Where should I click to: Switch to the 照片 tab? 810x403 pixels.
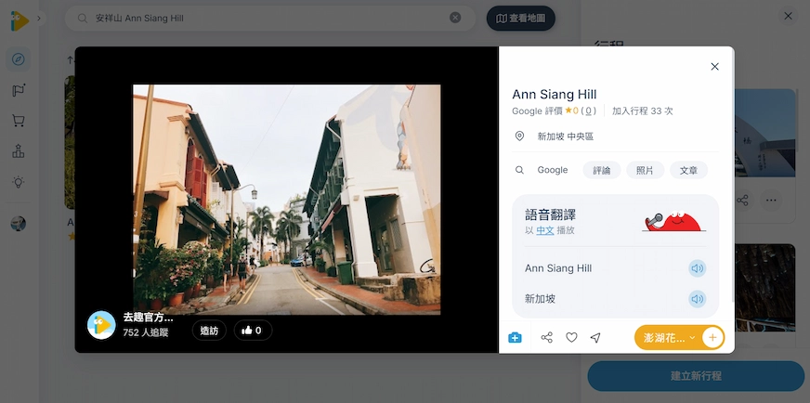646,170
